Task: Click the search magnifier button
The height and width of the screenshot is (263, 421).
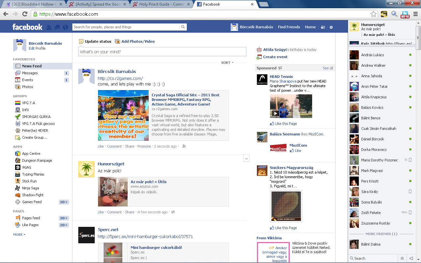Action: [x=183, y=27]
